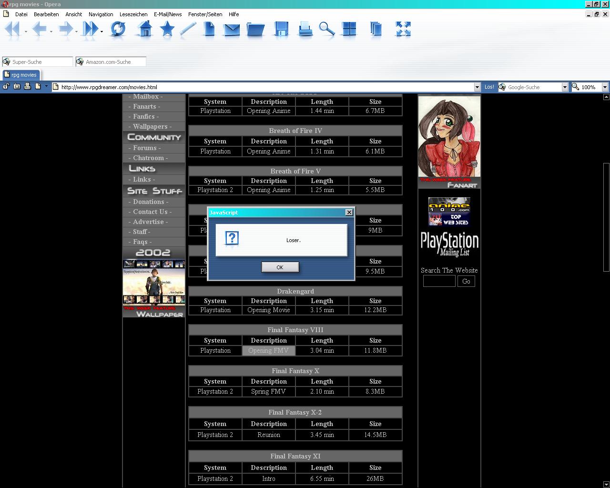
Task: Open the Fenster/Seiten menu
Action: (205, 14)
